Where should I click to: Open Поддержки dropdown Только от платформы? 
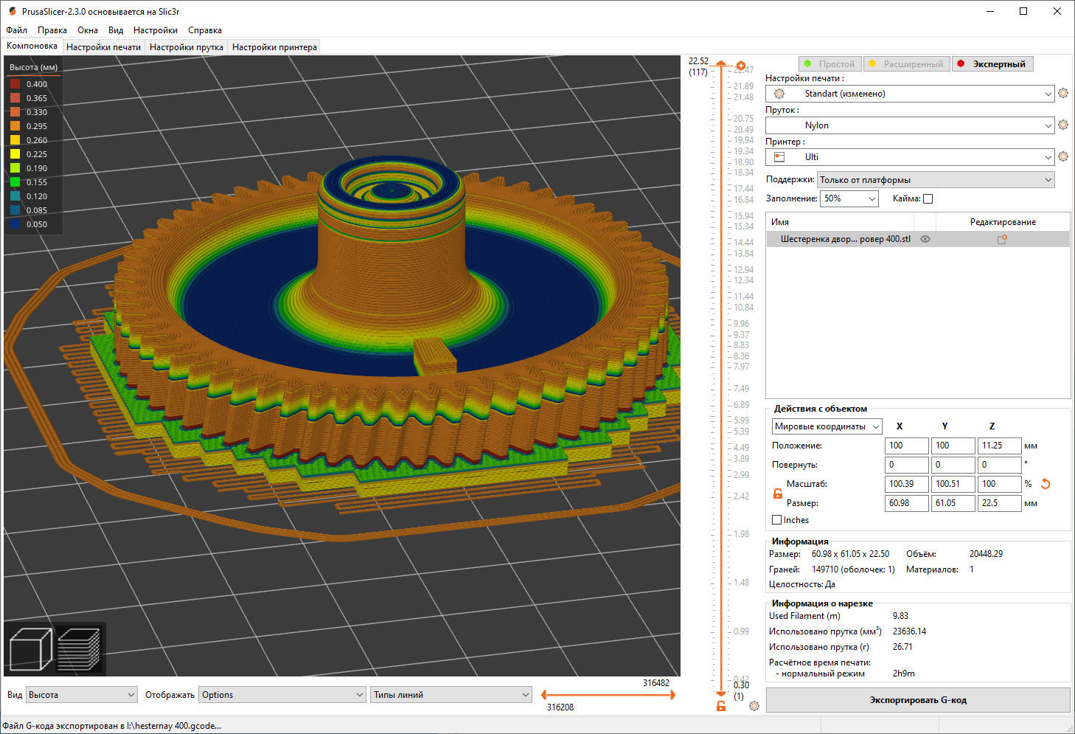[936, 180]
